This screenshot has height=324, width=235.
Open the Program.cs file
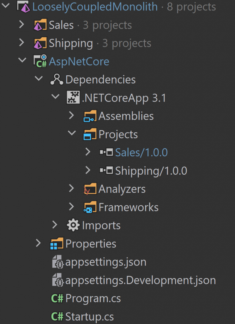(x=86, y=298)
